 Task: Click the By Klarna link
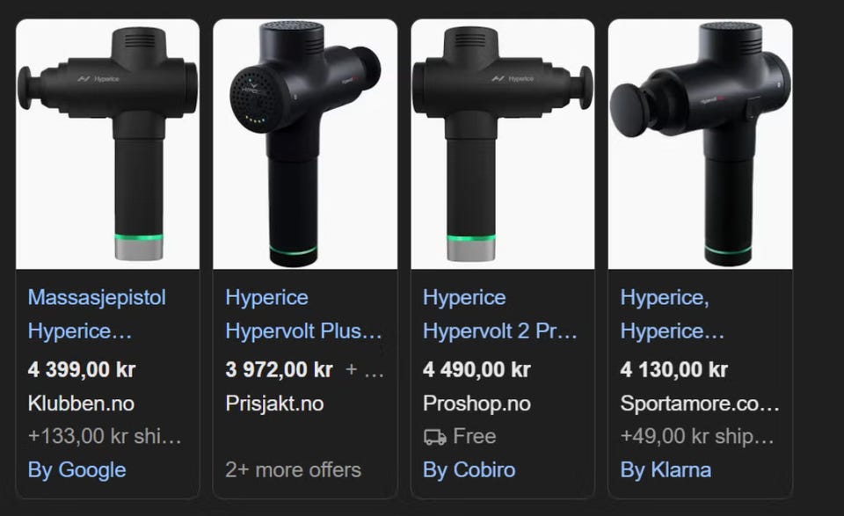point(666,469)
